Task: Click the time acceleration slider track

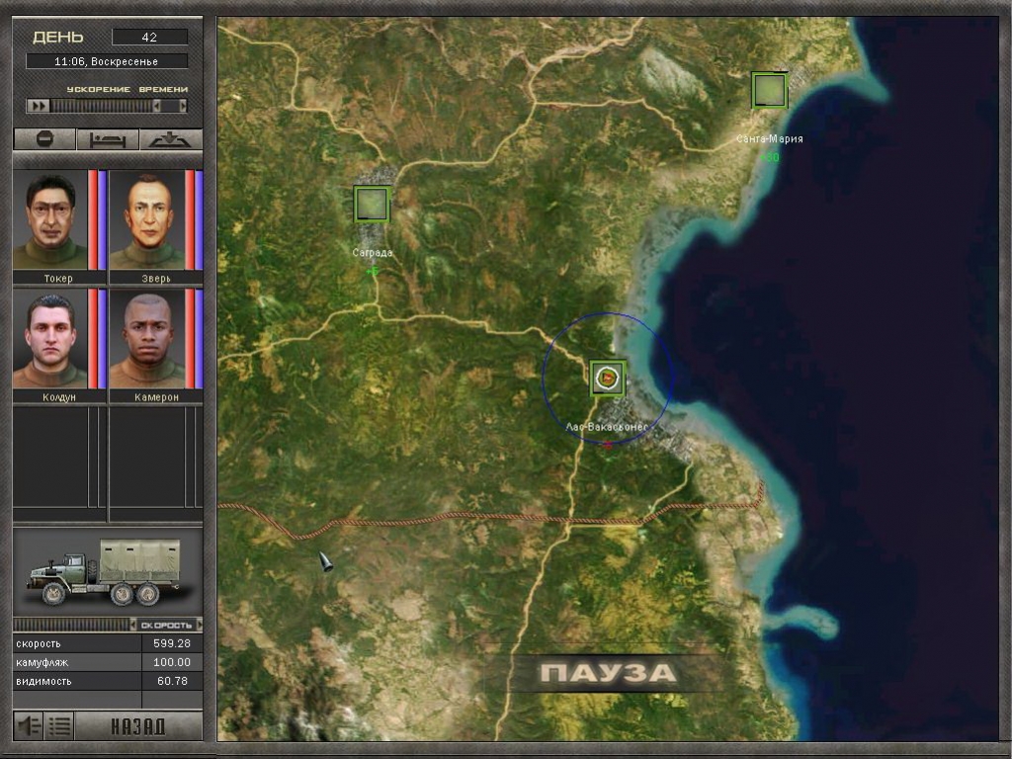Action: [102, 106]
